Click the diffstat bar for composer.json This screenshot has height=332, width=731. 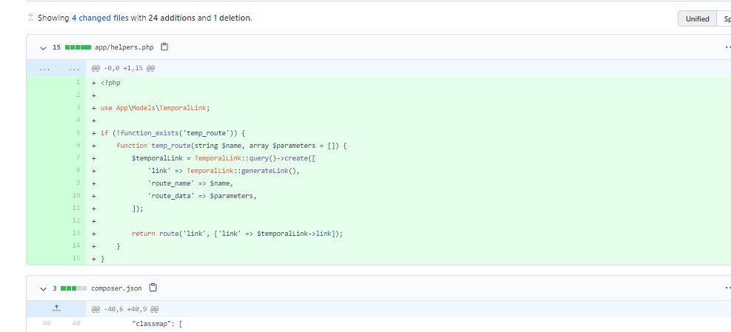click(x=73, y=288)
